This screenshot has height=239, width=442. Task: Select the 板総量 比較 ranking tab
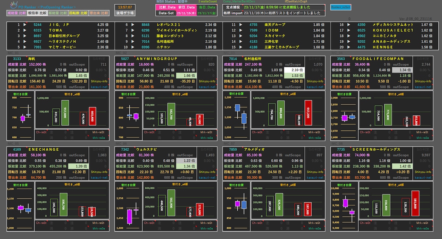[58, 13]
